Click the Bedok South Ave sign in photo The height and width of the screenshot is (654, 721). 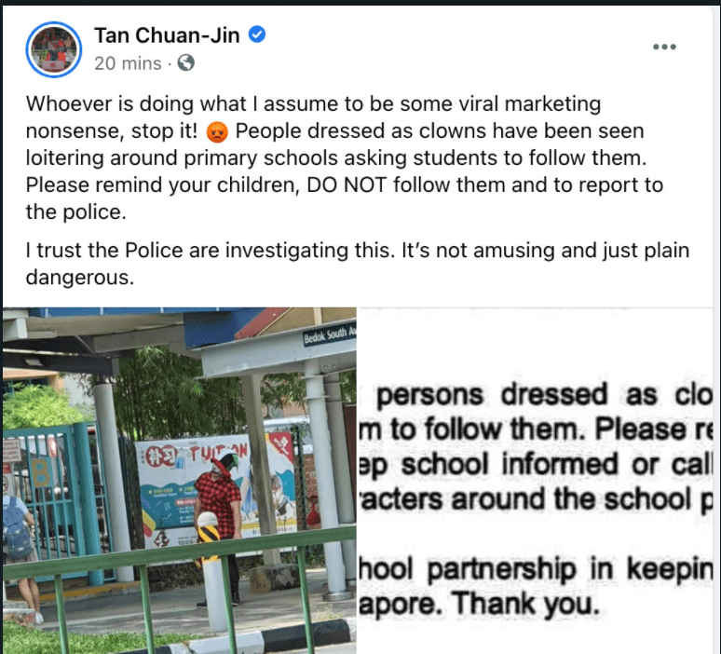coord(329,335)
